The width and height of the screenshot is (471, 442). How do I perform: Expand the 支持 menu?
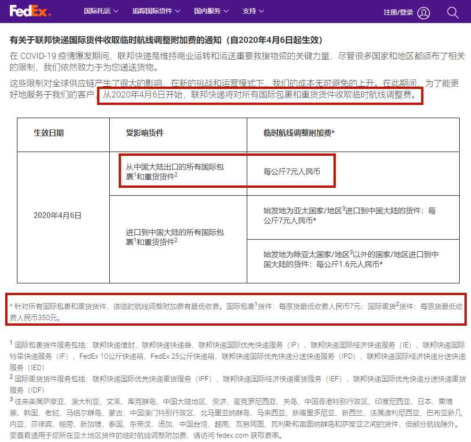pos(253,11)
